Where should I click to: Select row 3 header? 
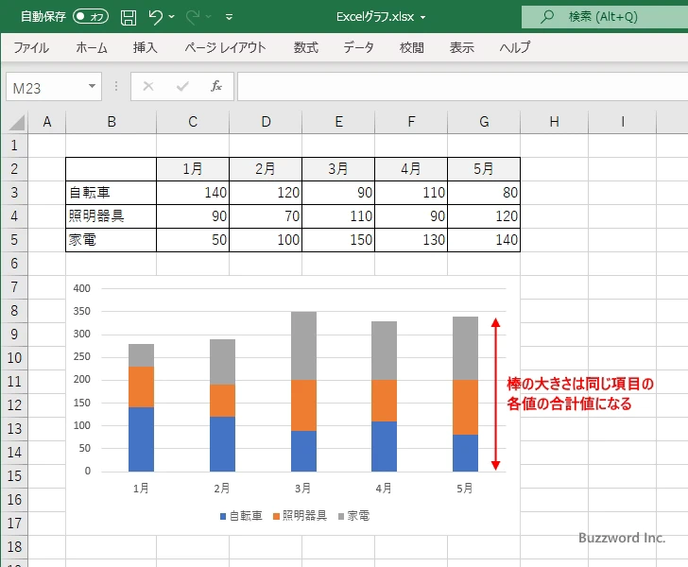pyautogui.click(x=14, y=192)
